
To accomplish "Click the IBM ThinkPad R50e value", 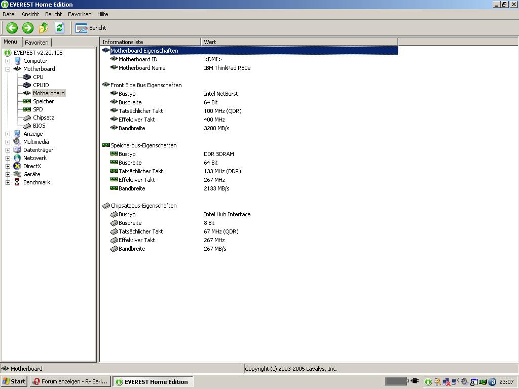I will click(227, 68).
